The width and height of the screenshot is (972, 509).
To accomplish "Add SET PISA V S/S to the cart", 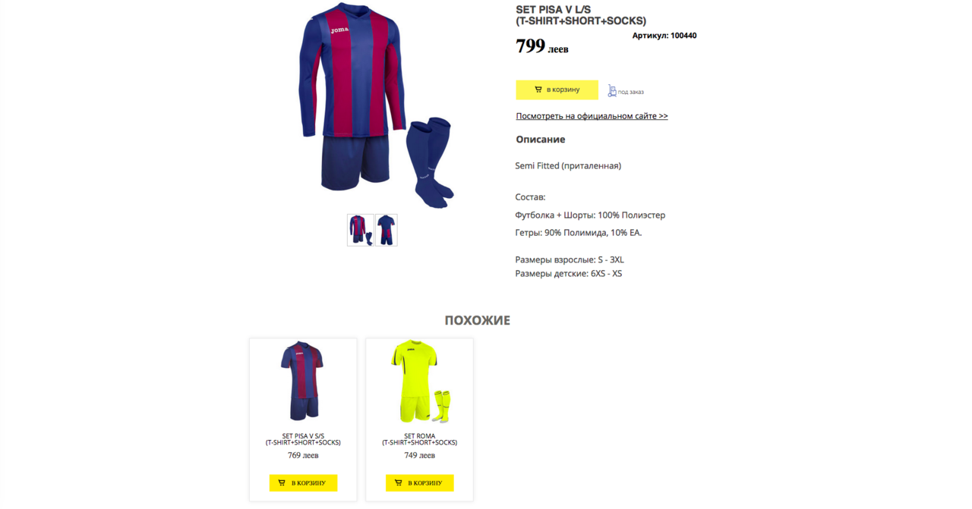I will [303, 482].
